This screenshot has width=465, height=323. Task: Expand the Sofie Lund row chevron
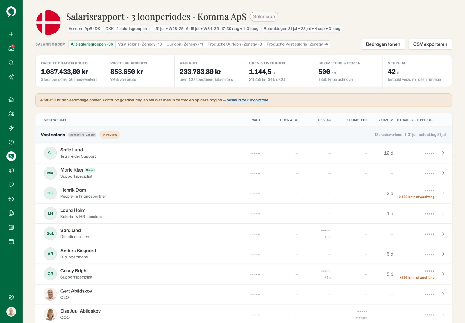click(443, 153)
